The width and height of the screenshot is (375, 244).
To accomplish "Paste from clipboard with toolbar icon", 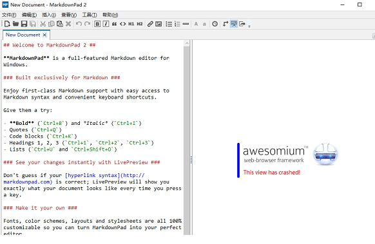I will point(60,24).
